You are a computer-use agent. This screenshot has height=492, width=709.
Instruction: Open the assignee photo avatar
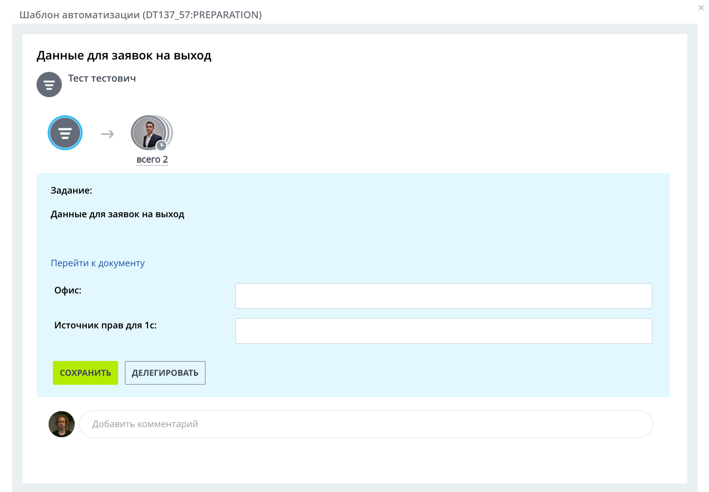coord(148,132)
